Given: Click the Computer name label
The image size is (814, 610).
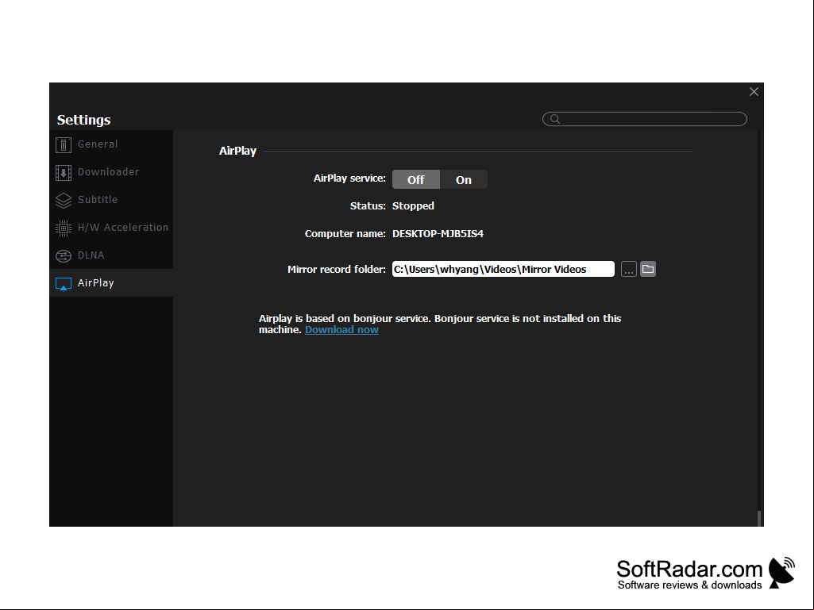Looking at the screenshot, I should tap(345, 233).
